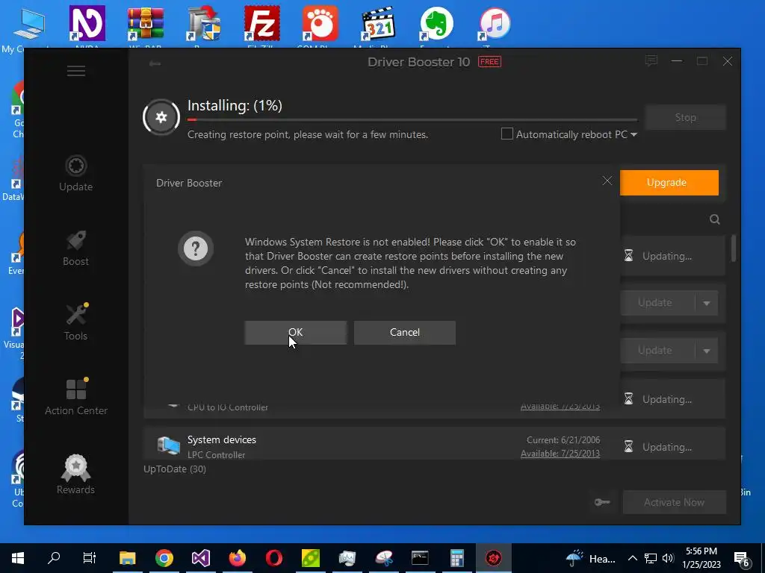Open Action Center in sidebar
Screen dimensions: 765x573
(76, 397)
